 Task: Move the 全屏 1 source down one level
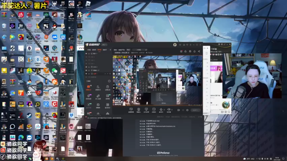coord(107,74)
